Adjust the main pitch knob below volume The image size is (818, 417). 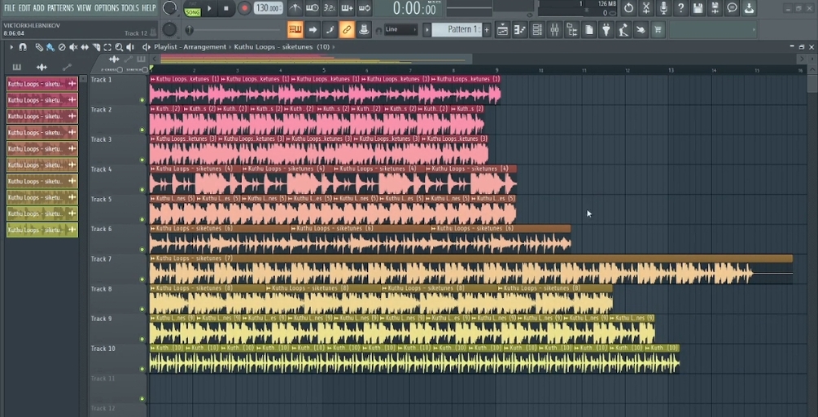pyautogui.click(x=169, y=30)
